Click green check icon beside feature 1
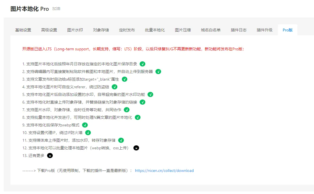This screenshot has height=194, width=314. click(x=142, y=64)
